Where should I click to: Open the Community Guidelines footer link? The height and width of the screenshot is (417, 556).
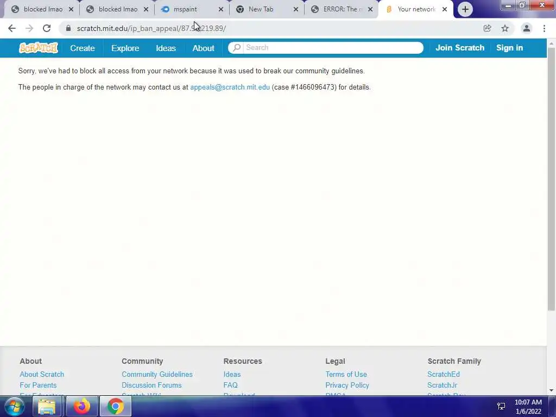coord(157,375)
